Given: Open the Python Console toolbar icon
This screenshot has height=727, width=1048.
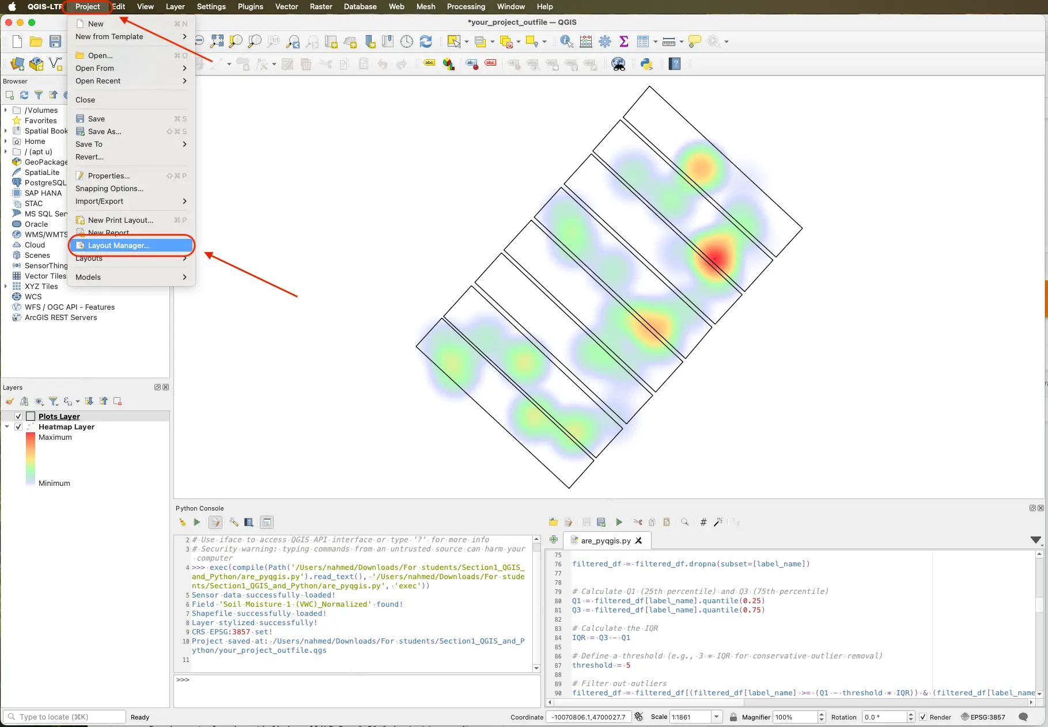Looking at the screenshot, I should [x=646, y=64].
